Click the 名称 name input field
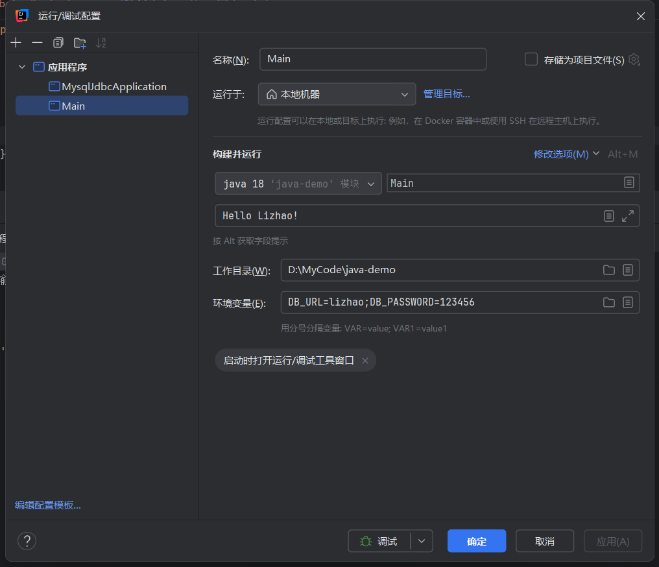659x567 pixels. (x=373, y=59)
